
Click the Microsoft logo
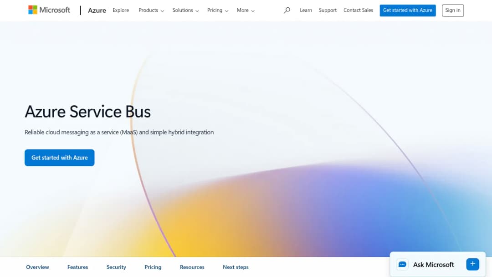click(49, 10)
